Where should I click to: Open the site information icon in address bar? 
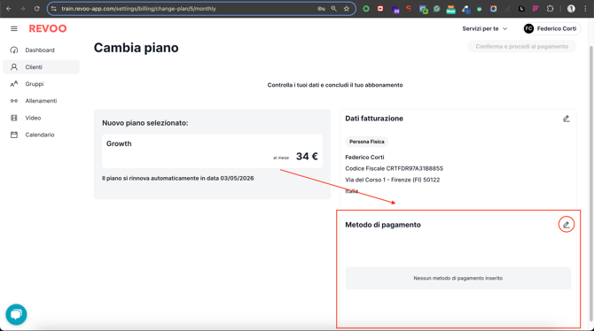tap(54, 9)
